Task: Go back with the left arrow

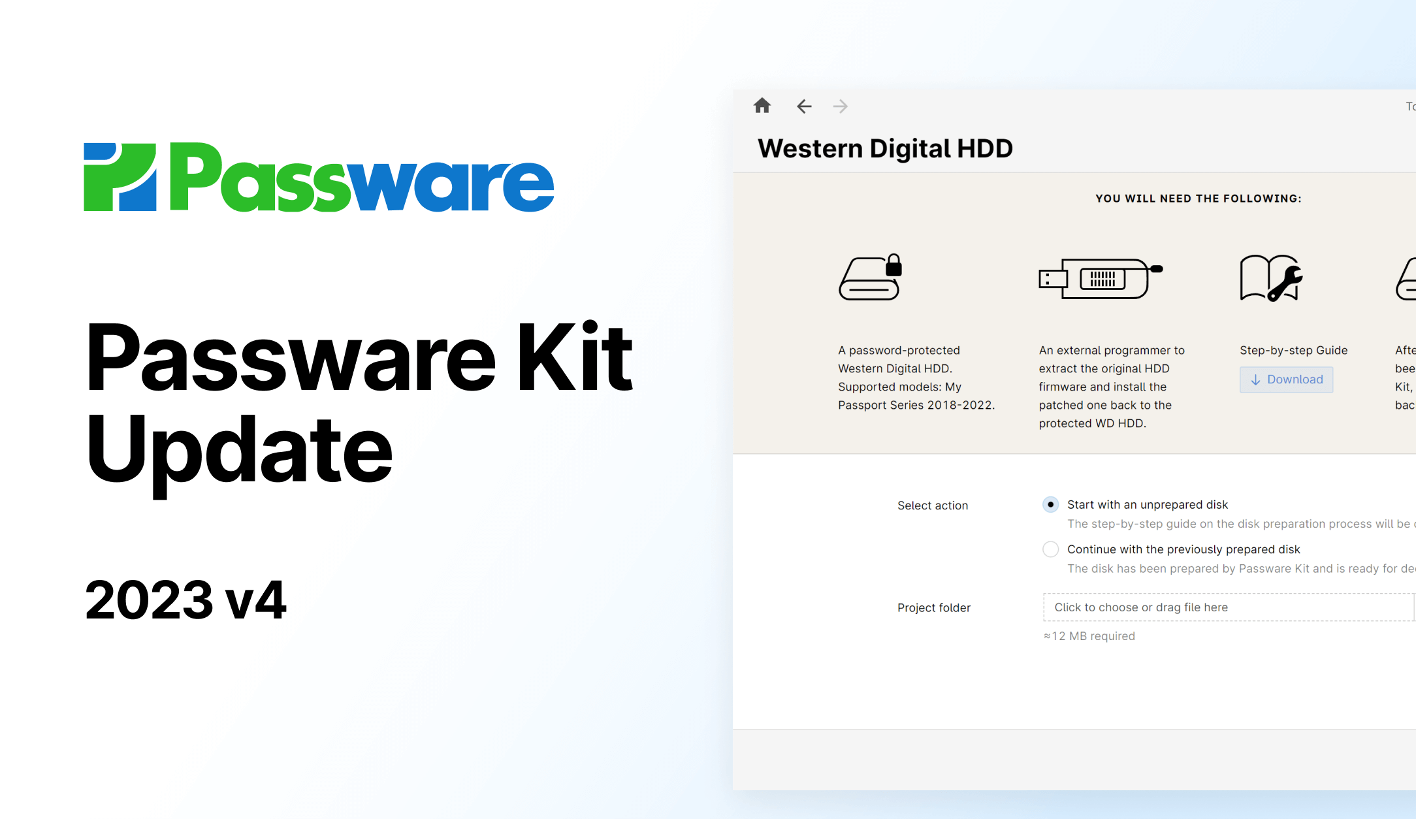Action: [x=804, y=106]
